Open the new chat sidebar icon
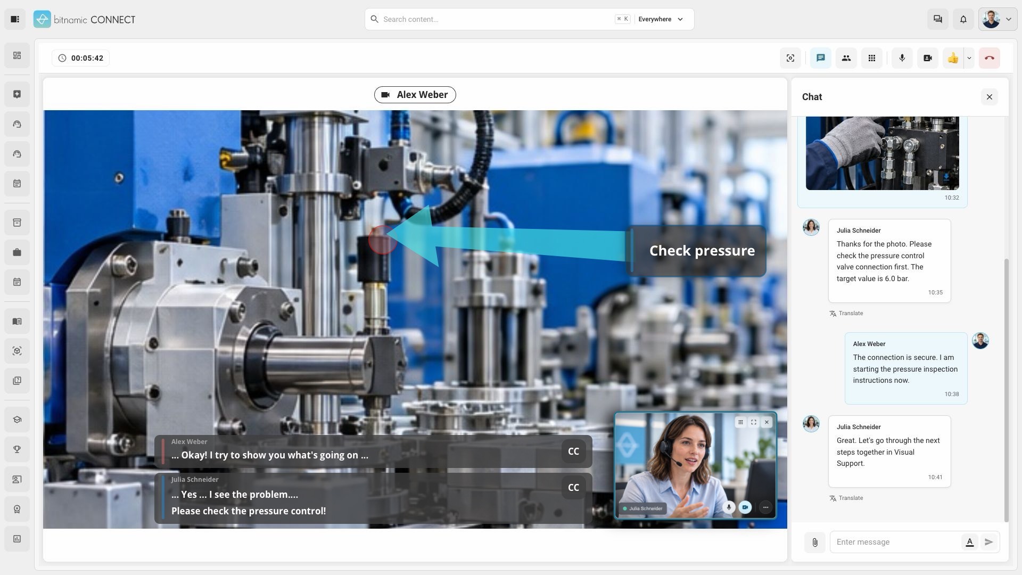The width and height of the screenshot is (1022, 575). 17,94
